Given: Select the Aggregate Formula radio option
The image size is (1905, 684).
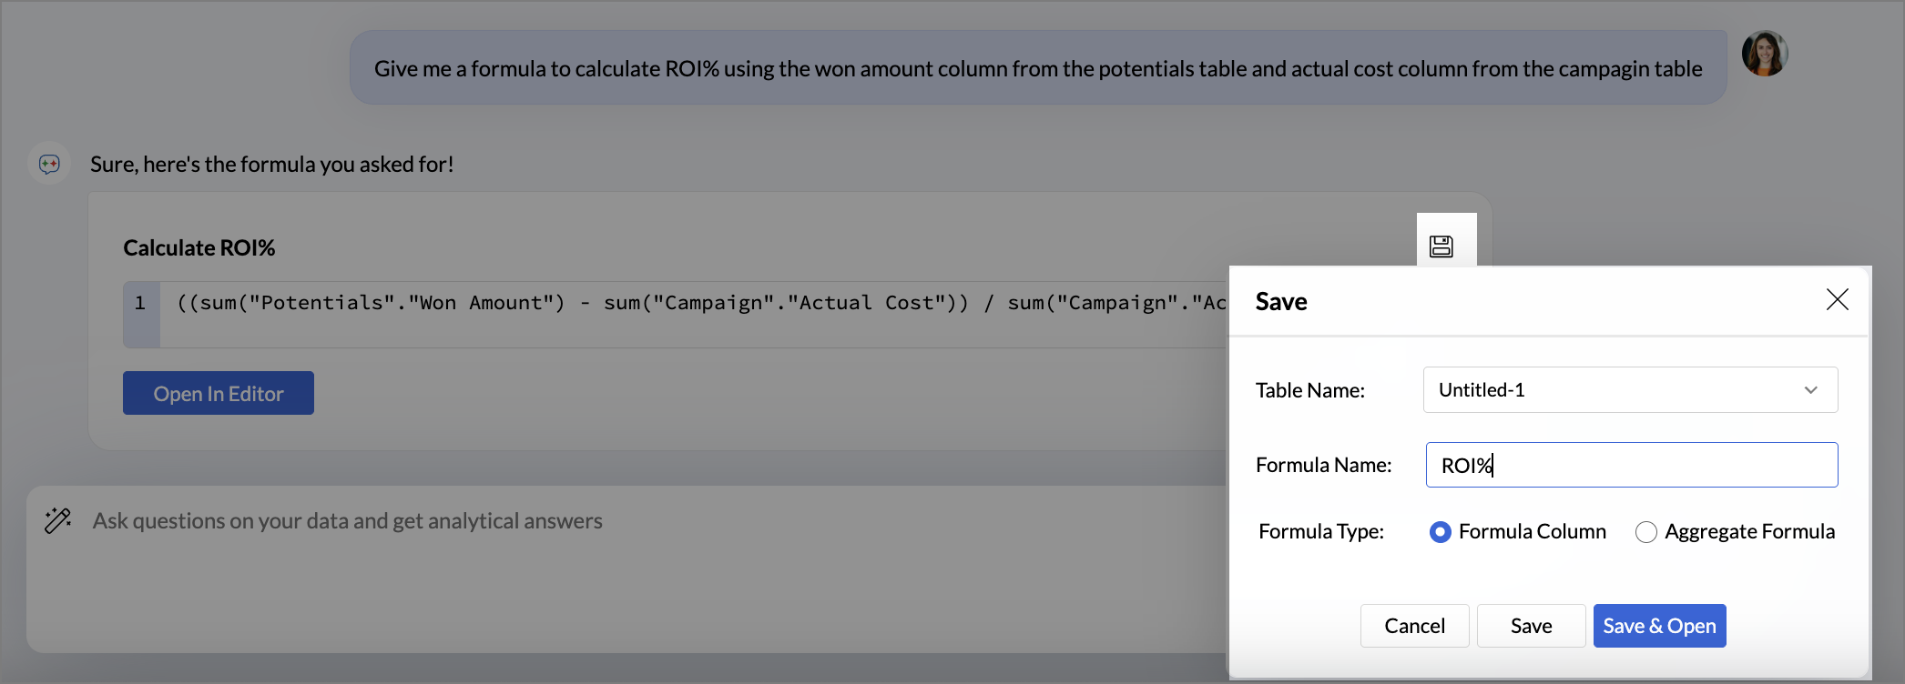Looking at the screenshot, I should (x=1645, y=532).
